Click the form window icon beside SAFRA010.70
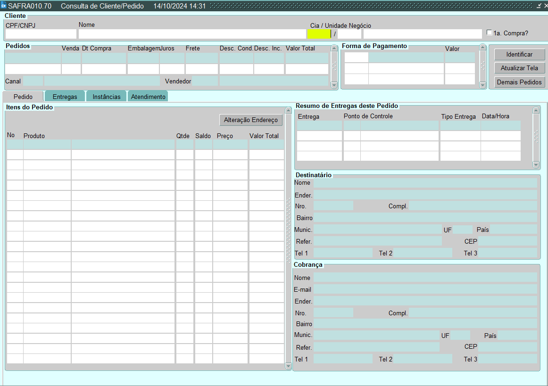Viewport: 548px width, 386px height. click(x=4, y=6)
